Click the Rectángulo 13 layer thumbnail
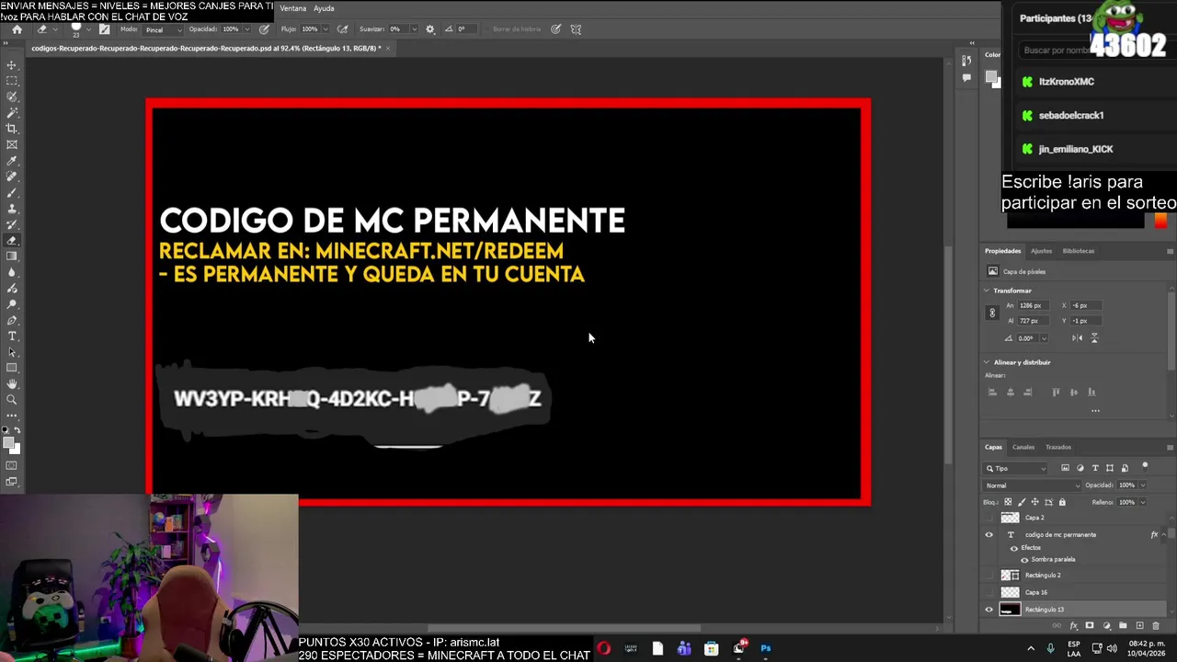 [1010, 610]
